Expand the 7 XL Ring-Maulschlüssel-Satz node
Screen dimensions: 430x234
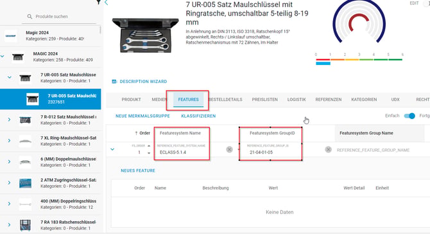[10, 141]
